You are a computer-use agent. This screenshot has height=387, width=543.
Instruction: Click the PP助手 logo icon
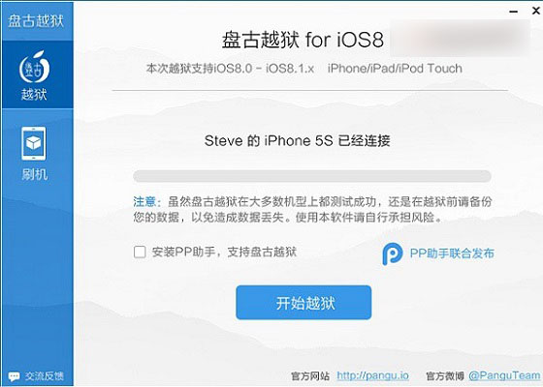[x=393, y=253]
